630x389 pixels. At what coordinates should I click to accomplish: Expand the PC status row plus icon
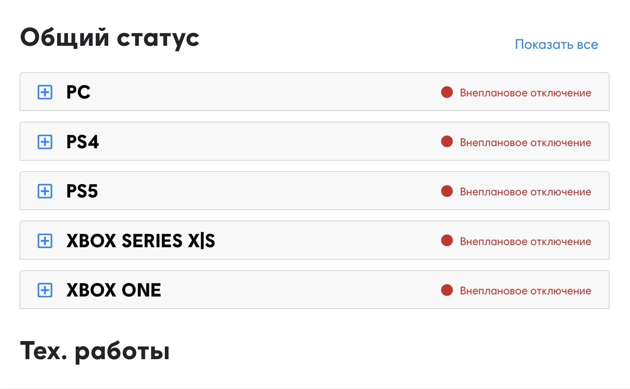(45, 92)
